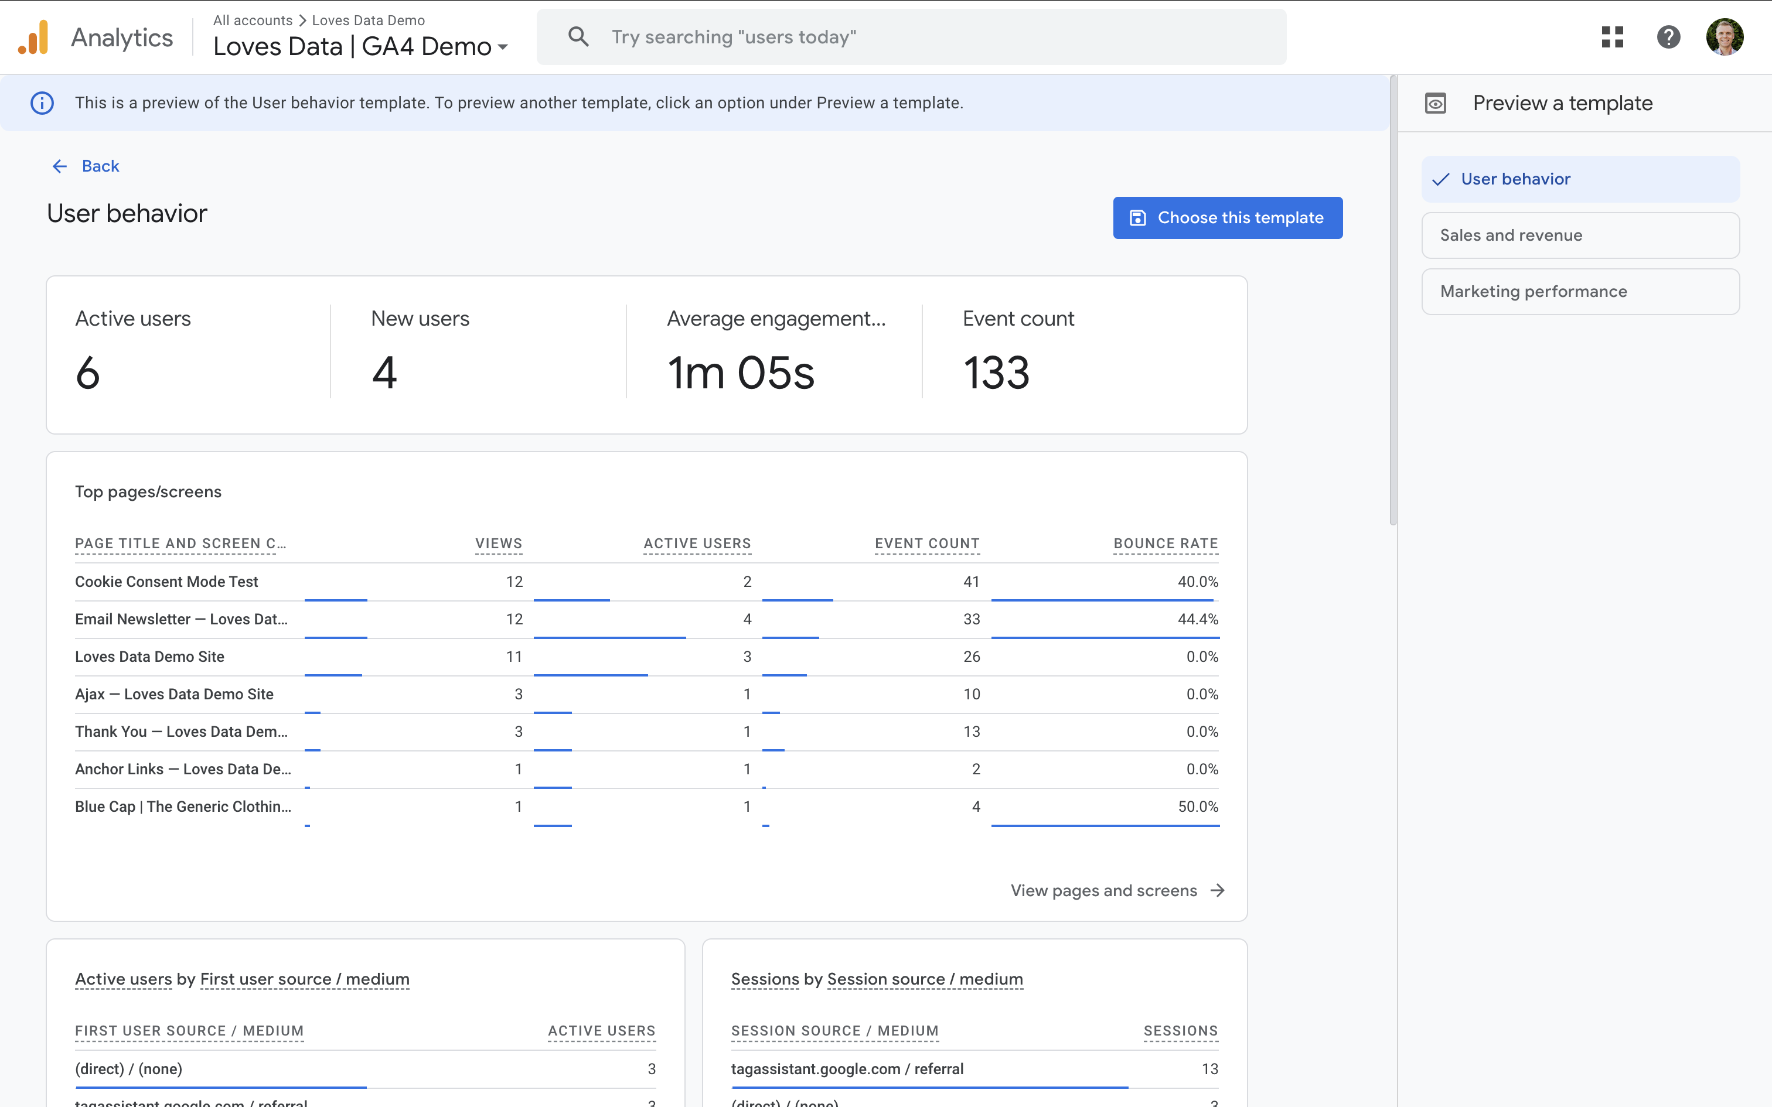Click the search magnifier icon
Viewport: 1772px width, 1107px height.
click(578, 36)
